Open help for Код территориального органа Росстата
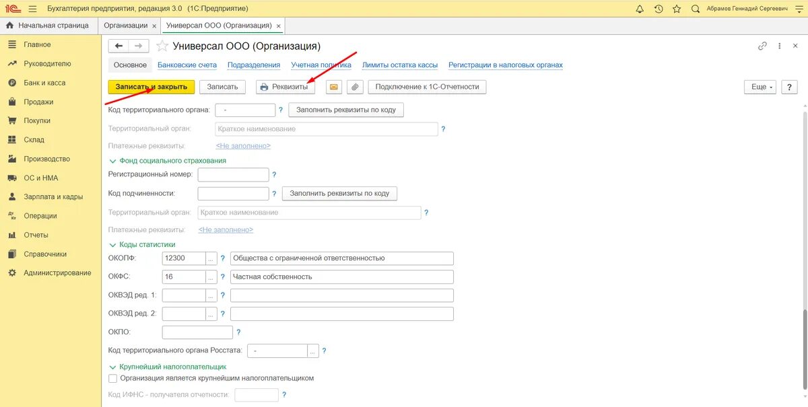Image resolution: width=808 pixels, height=407 pixels. [324, 351]
